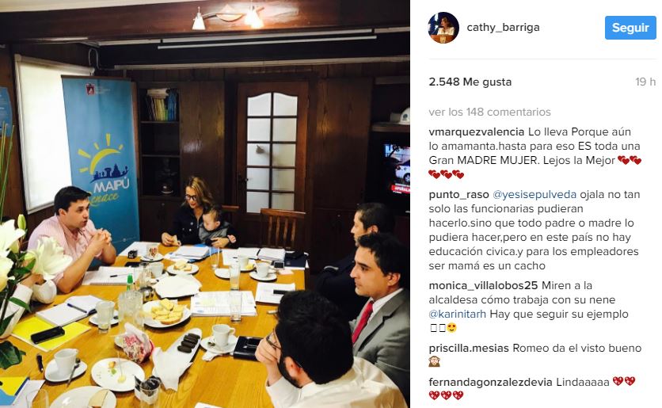Visit monica_villalobos25 commenter profile
This screenshot has height=408, width=662.
(x=483, y=285)
